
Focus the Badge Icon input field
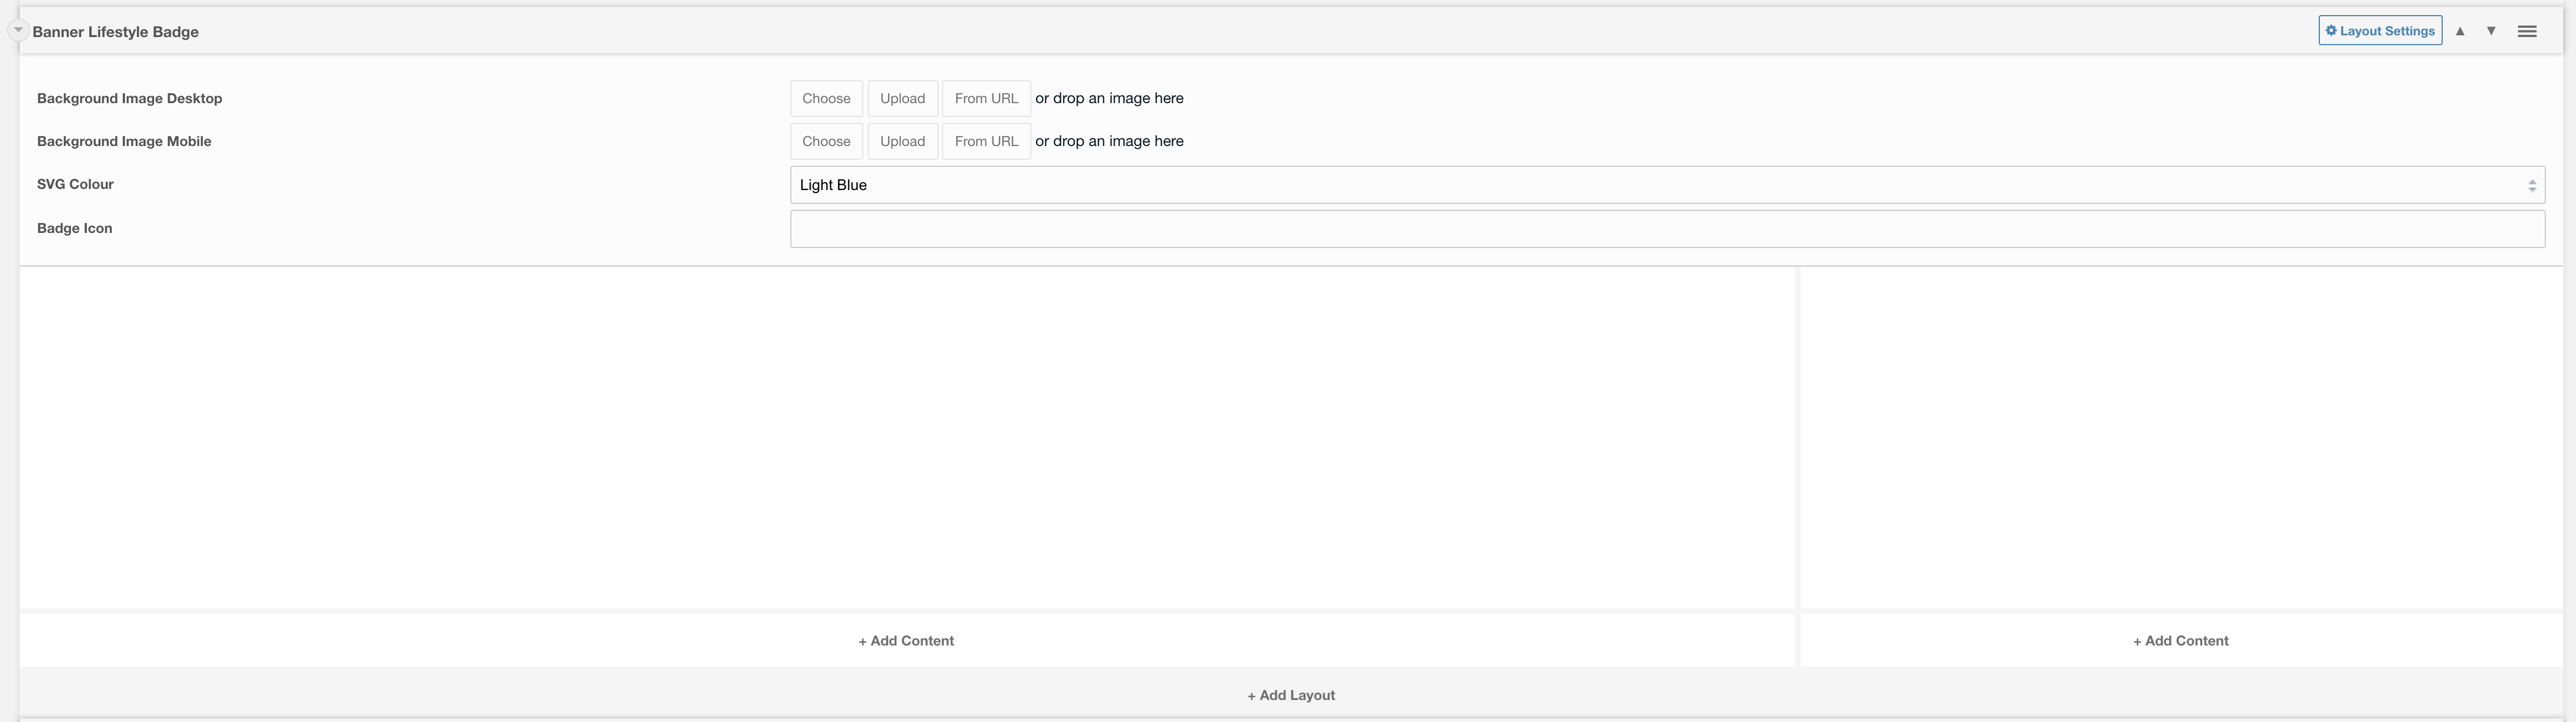coord(1667,228)
